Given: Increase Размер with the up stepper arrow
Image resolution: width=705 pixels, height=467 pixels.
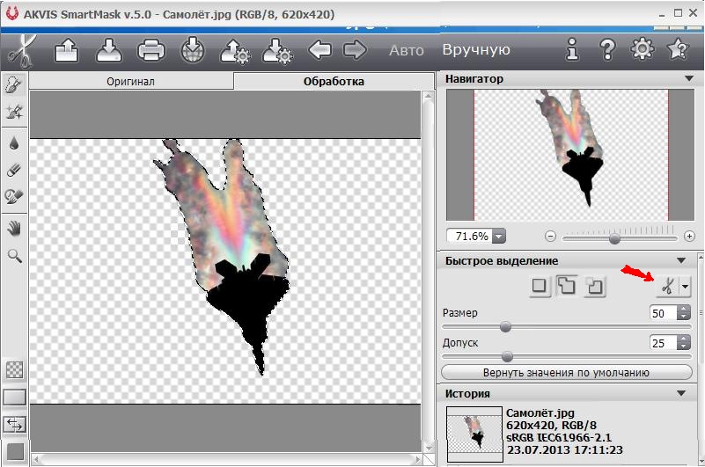Looking at the screenshot, I should (x=683, y=310).
